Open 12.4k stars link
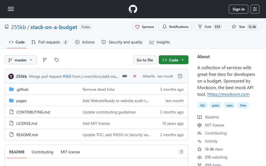 pyautogui.click(x=210, y=149)
